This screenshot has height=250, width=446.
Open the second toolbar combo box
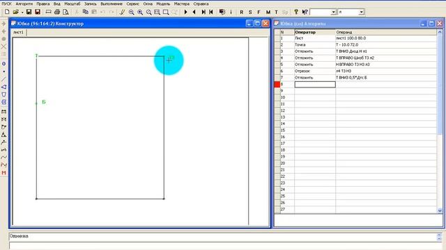point(351,12)
